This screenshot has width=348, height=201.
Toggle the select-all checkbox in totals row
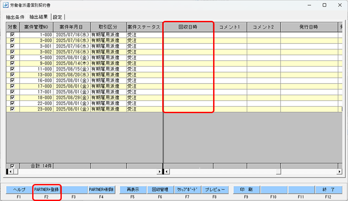coord(13,166)
